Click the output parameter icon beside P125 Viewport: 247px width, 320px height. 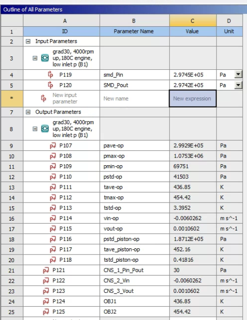[x=46, y=312]
